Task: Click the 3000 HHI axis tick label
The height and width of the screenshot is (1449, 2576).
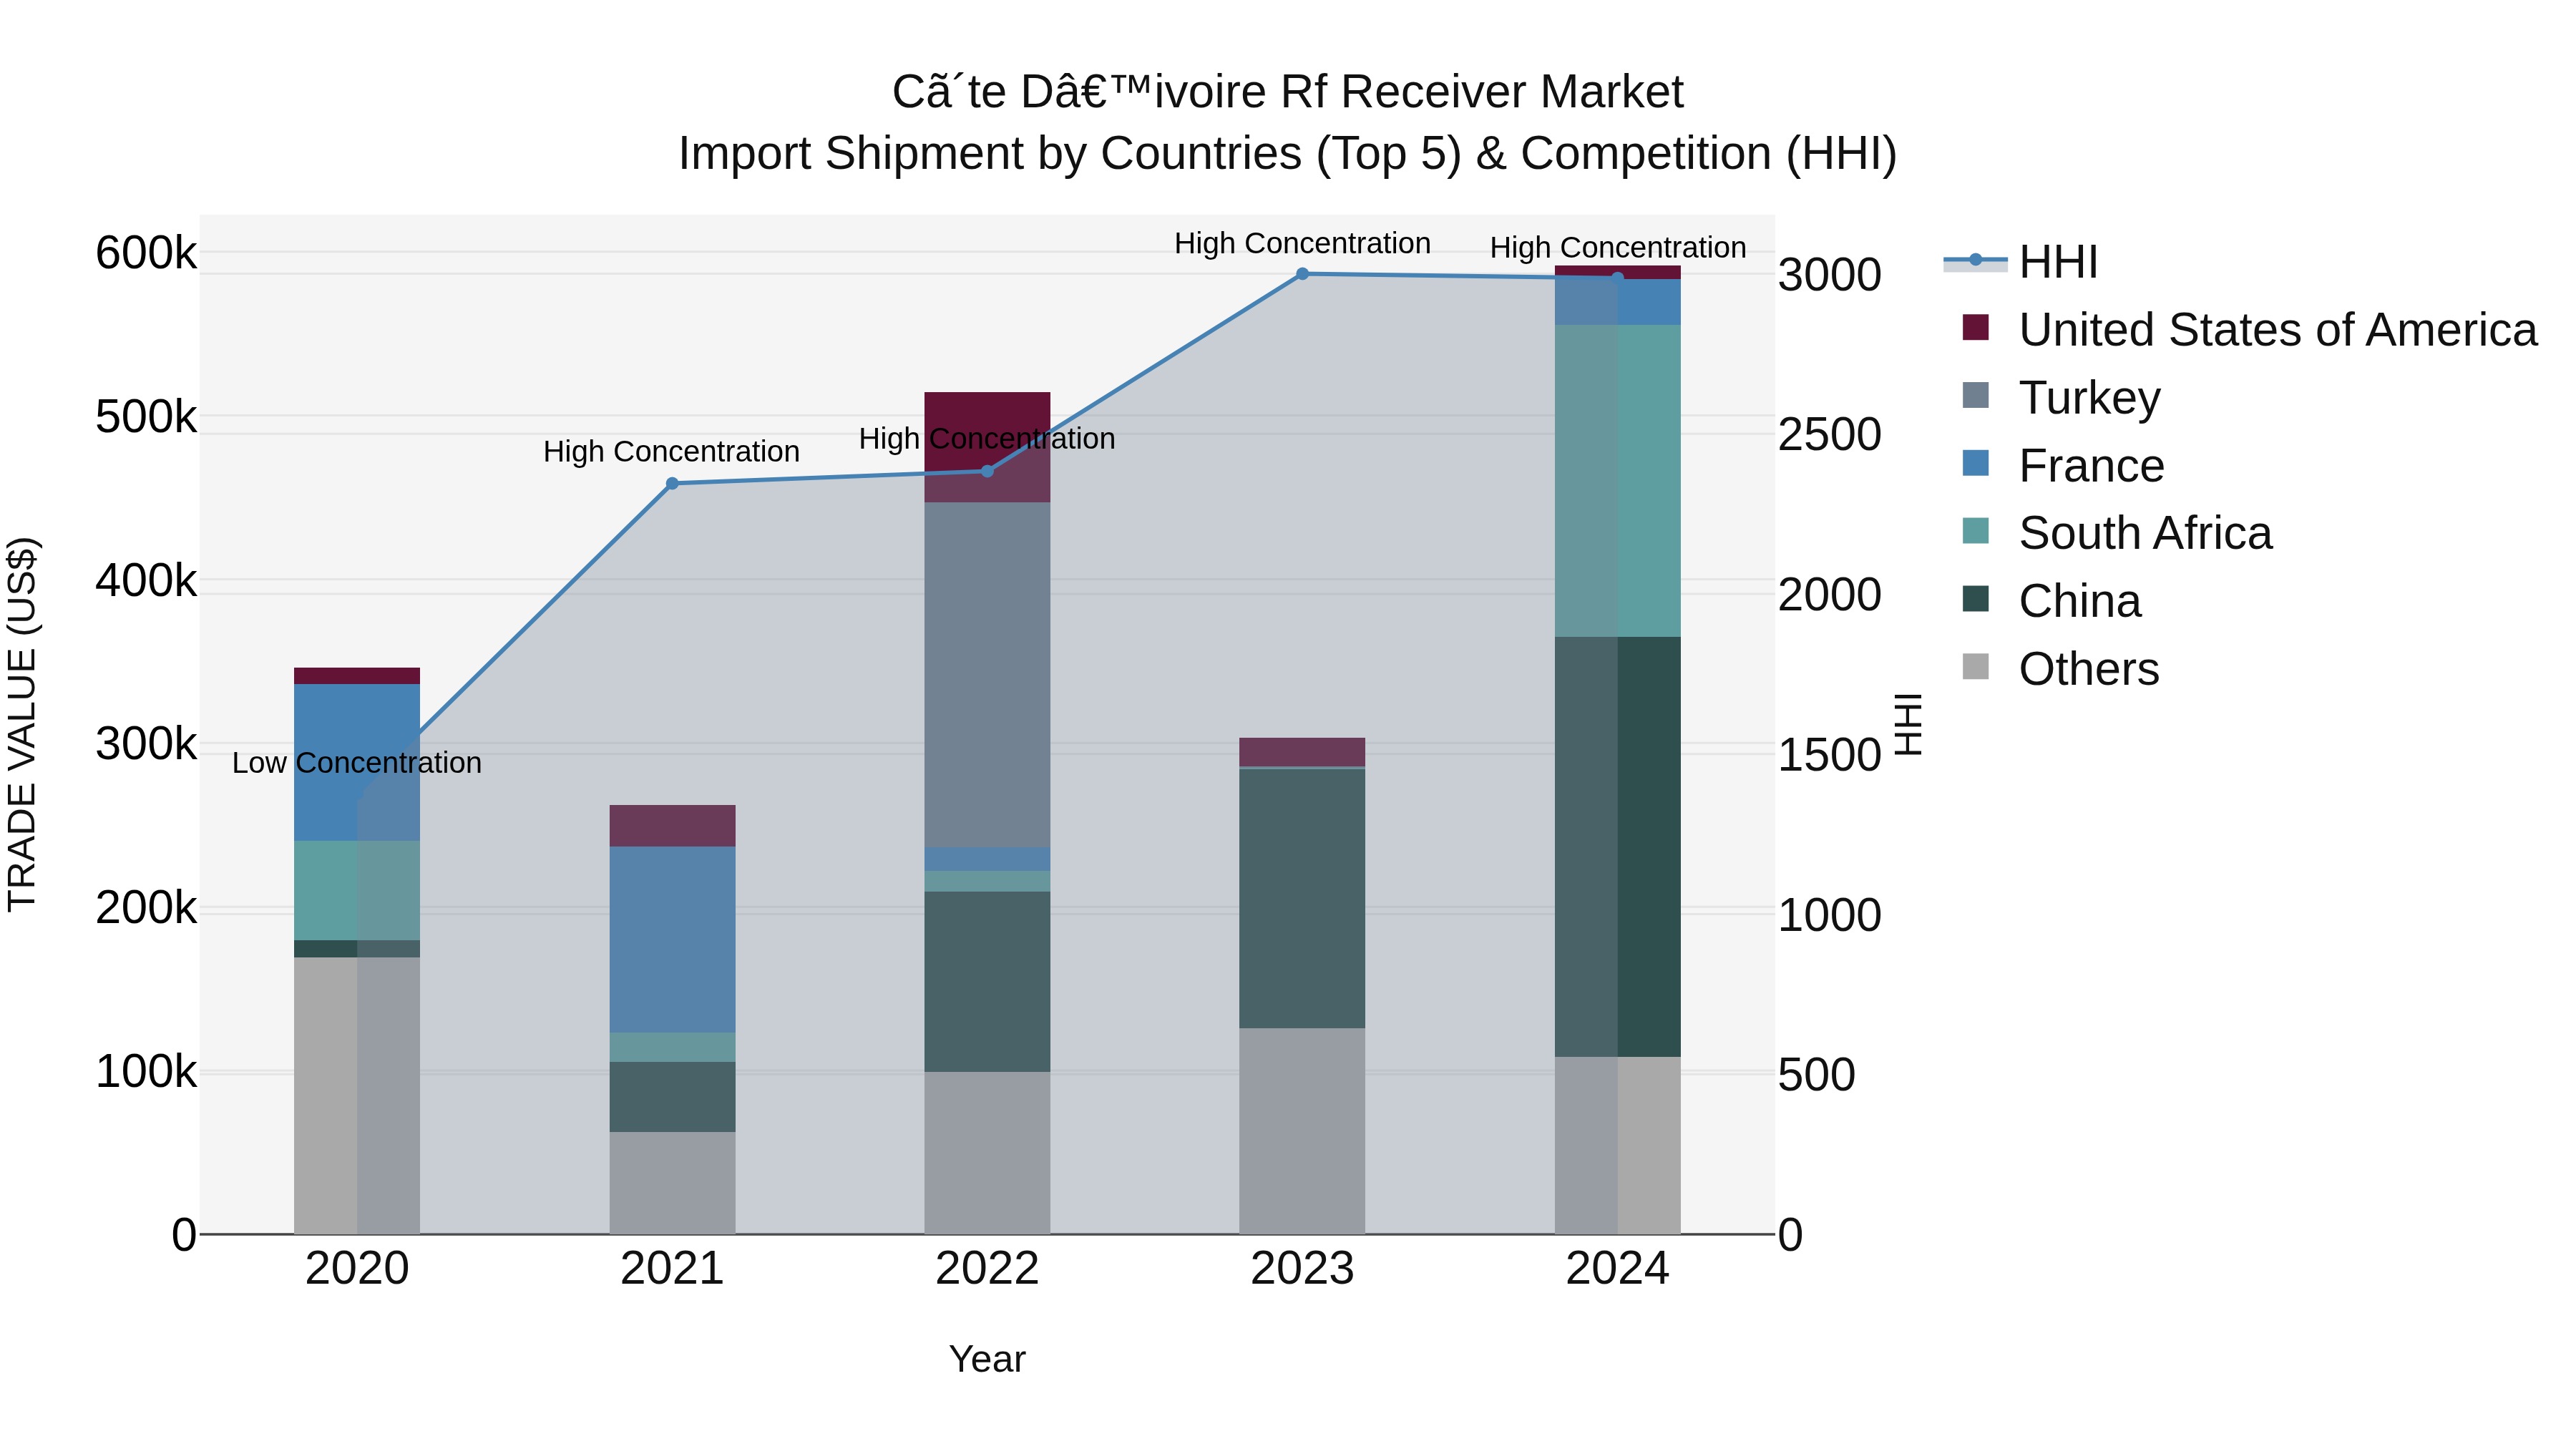Action: click(1829, 275)
